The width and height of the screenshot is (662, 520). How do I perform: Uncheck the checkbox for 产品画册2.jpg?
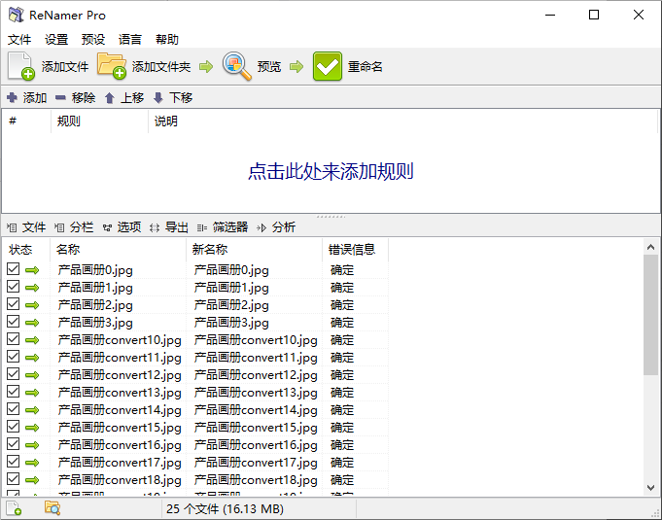point(13,304)
